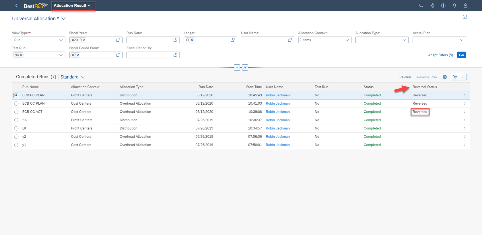Select the LK run radio button

16,128
